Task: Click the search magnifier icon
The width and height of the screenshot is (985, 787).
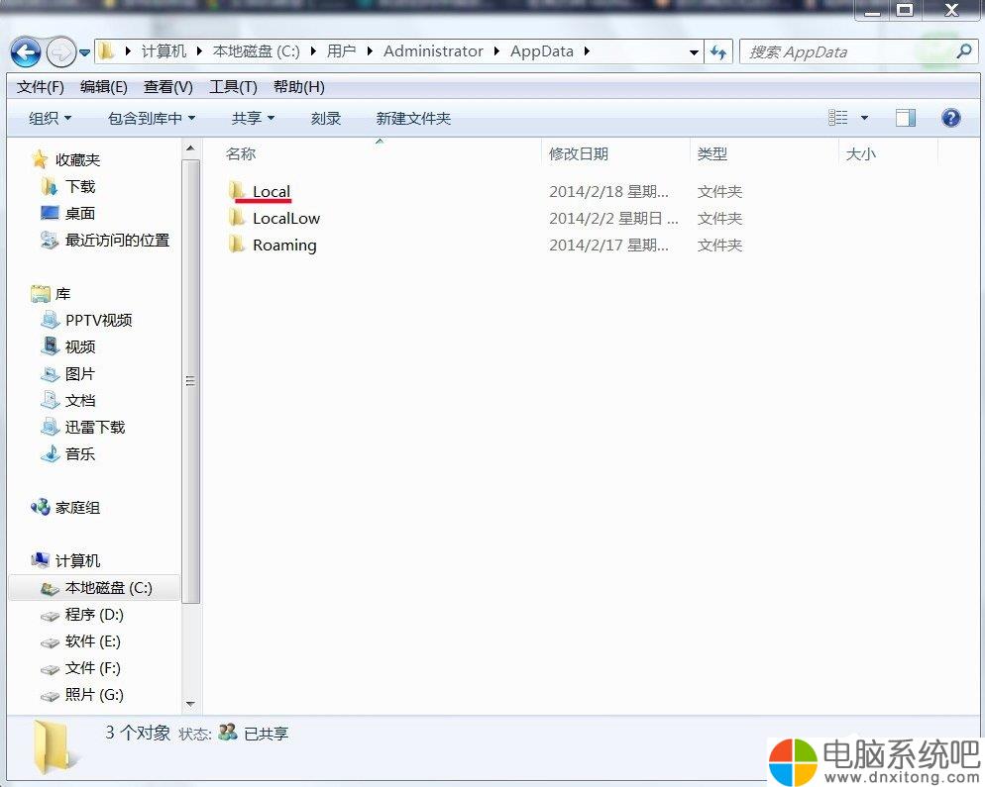Action: [x=963, y=51]
